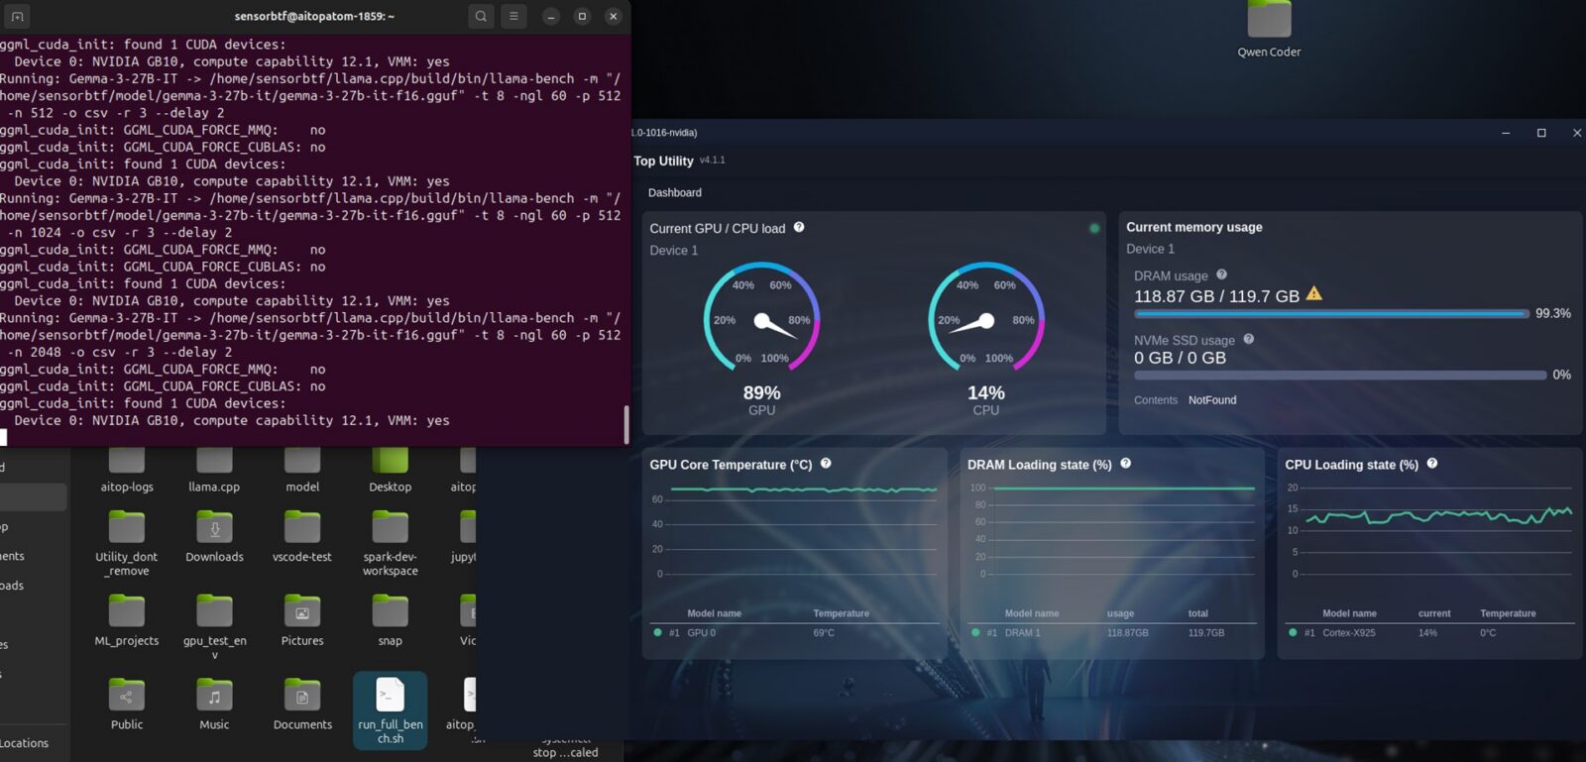Click the help icon for DRAM Loading state
The width and height of the screenshot is (1586, 762).
pyautogui.click(x=1125, y=463)
